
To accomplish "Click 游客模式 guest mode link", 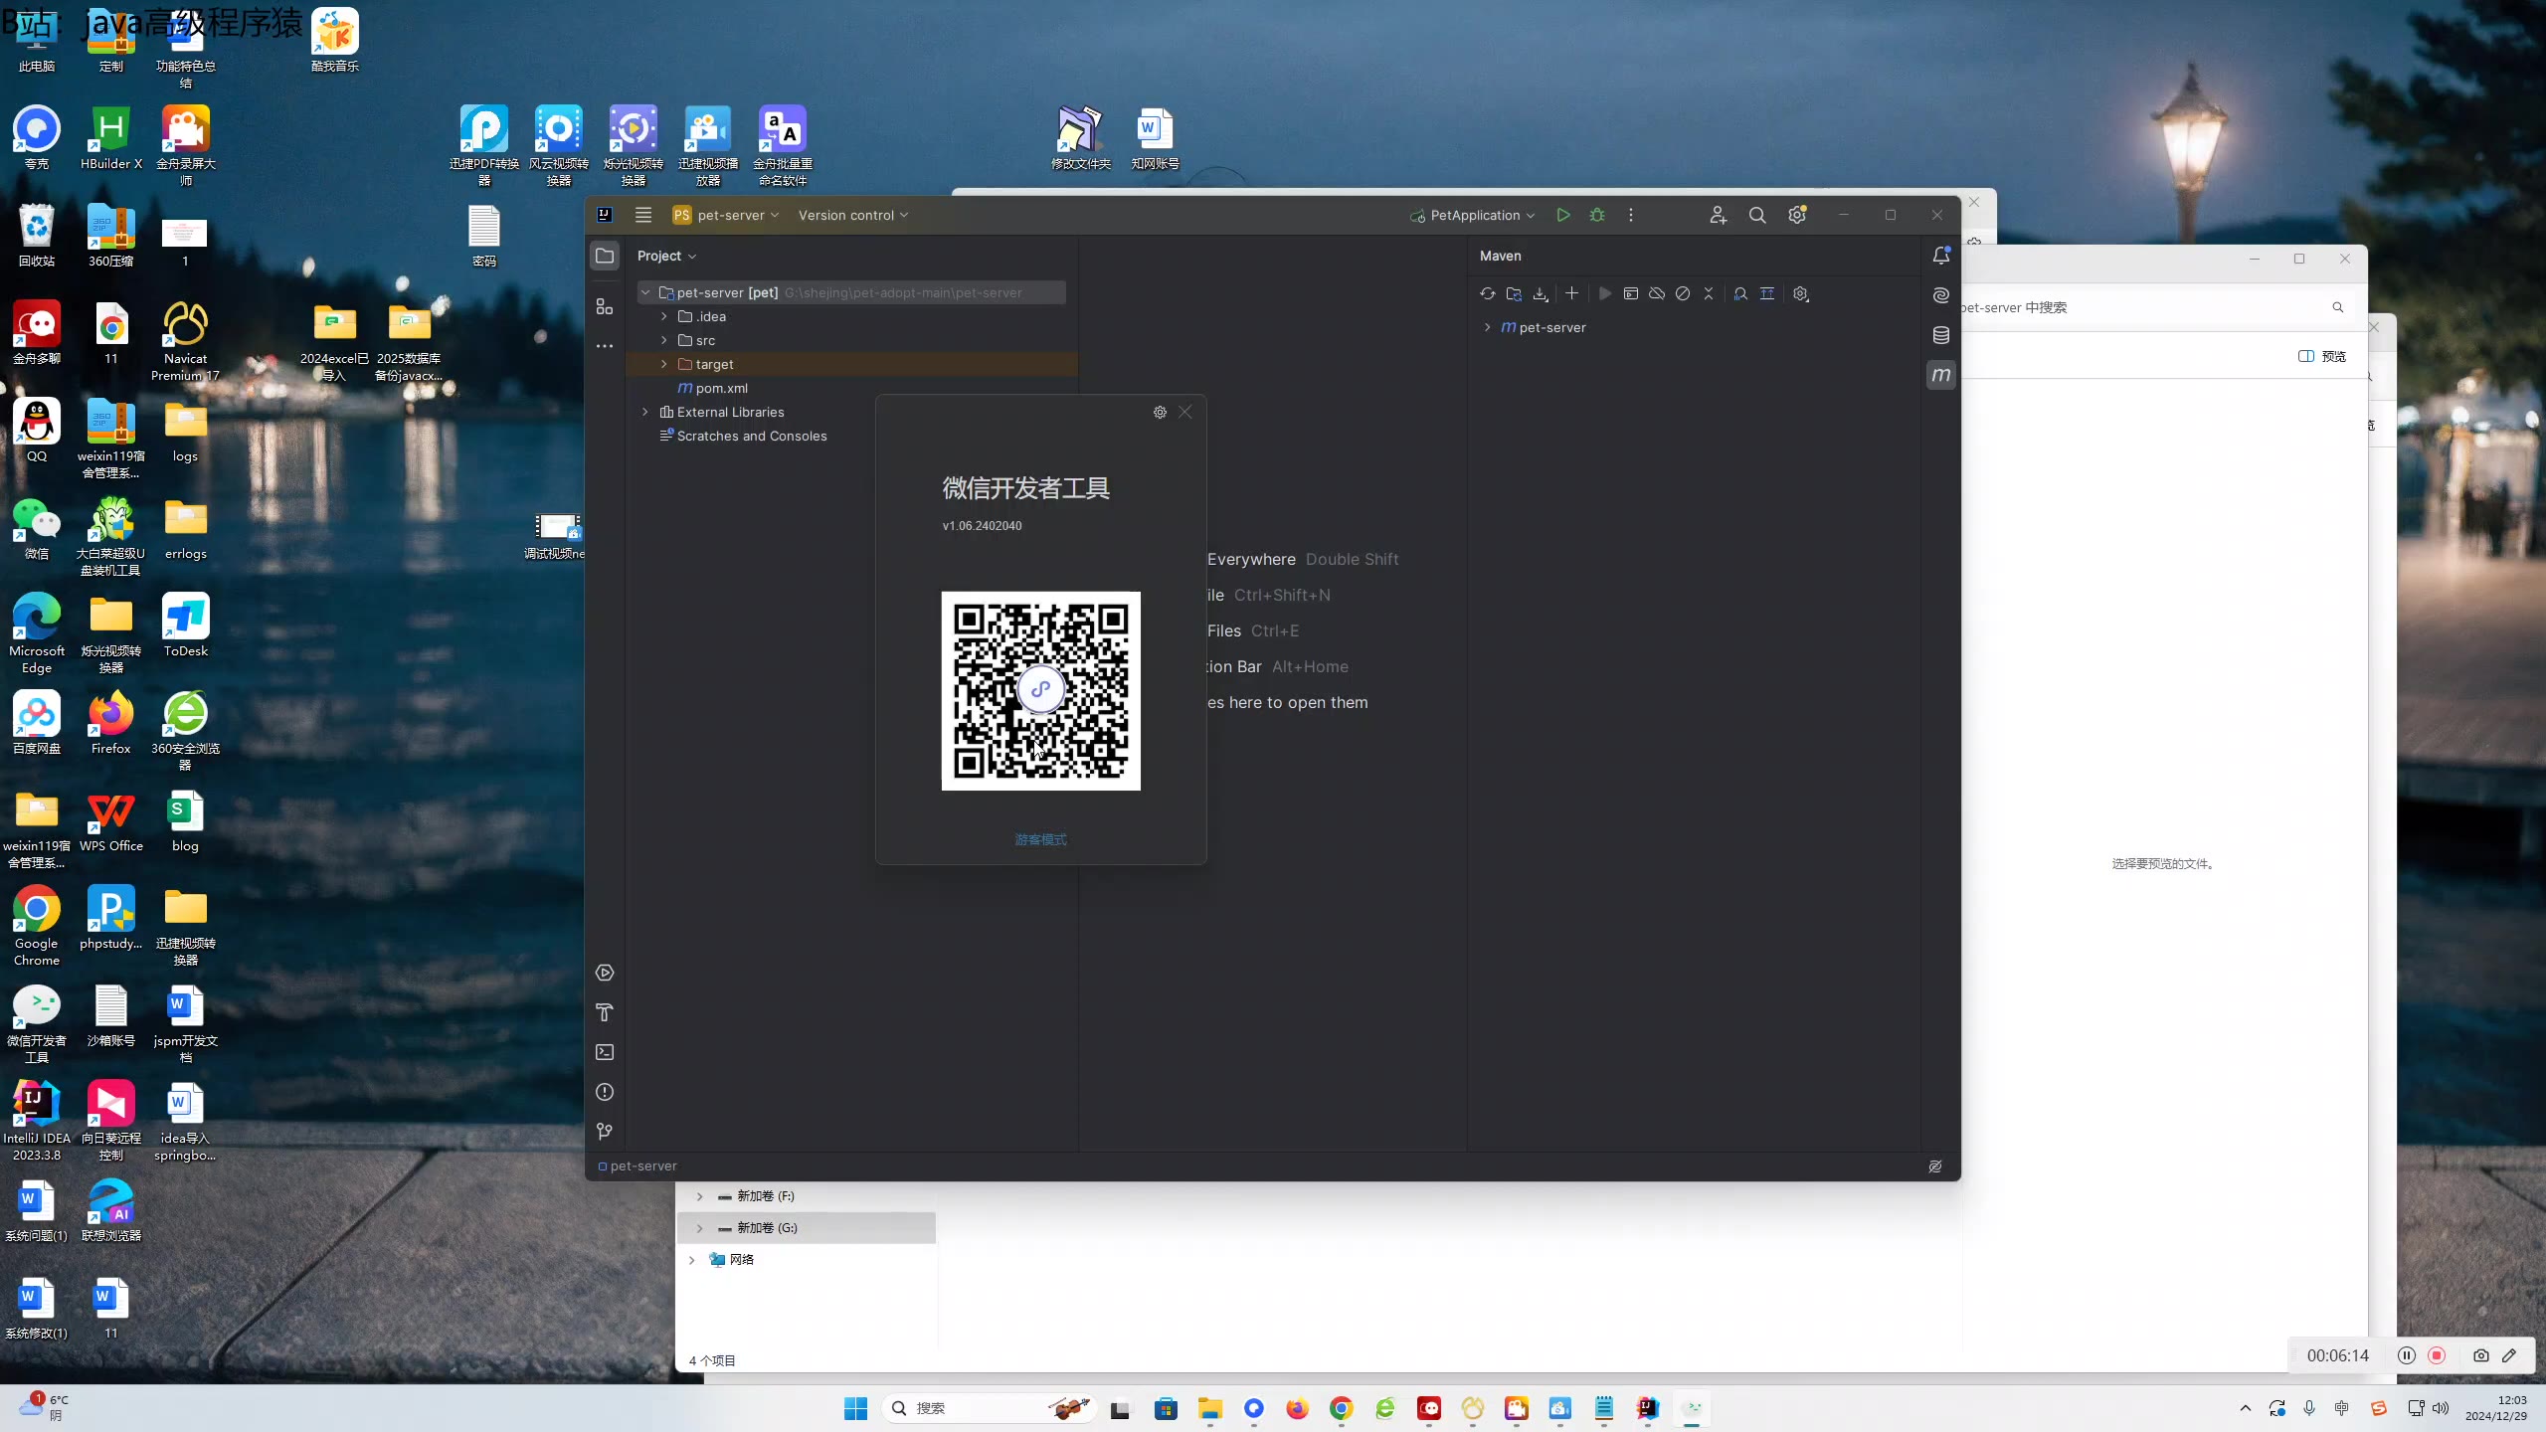I will point(1040,839).
